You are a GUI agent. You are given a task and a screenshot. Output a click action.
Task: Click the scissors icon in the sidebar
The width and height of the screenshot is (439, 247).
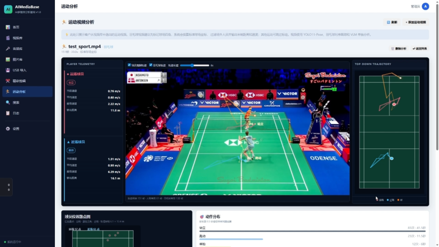click(x=8, y=81)
